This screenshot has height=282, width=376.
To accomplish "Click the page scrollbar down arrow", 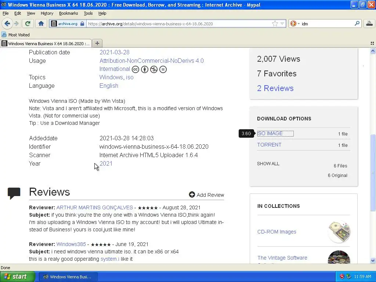I will (373, 260).
